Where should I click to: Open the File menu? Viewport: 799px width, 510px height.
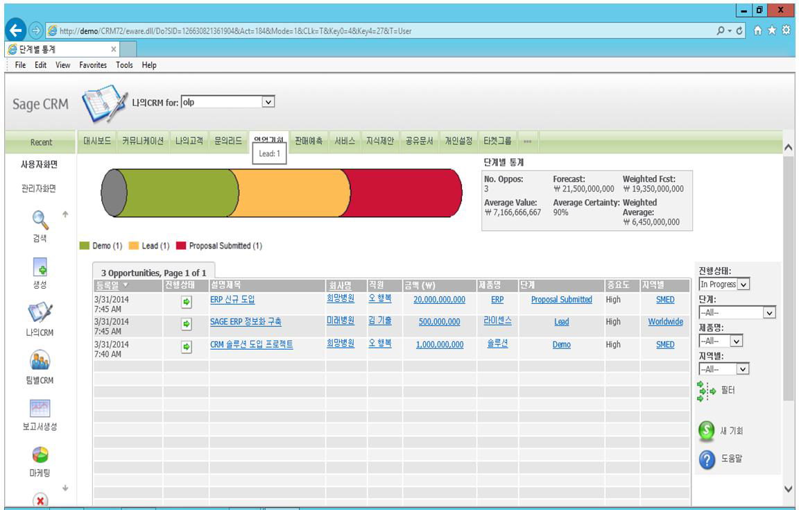click(20, 65)
